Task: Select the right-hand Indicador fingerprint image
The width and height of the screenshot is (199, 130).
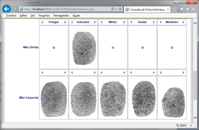Action: pos(84,48)
